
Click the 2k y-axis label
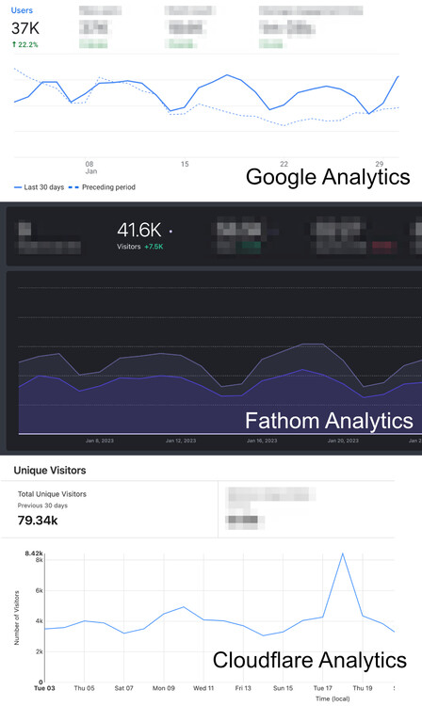click(x=40, y=651)
